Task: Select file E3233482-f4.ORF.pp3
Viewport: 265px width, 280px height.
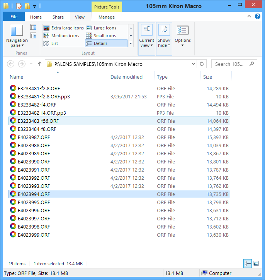Action: [119, 113]
